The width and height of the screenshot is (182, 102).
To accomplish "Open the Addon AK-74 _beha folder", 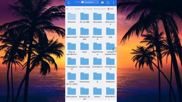I will click(x=72, y=78).
